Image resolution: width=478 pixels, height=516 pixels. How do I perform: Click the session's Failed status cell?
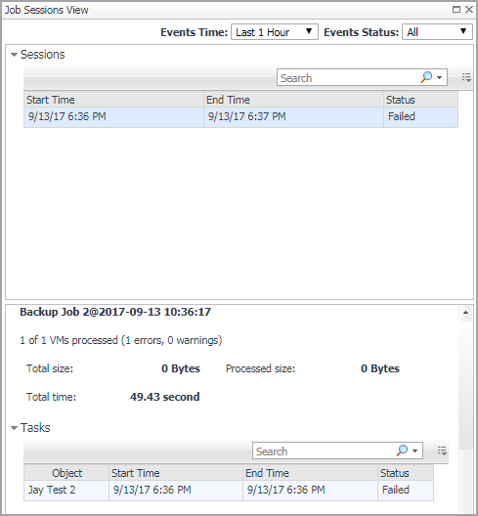click(x=420, y=117)
